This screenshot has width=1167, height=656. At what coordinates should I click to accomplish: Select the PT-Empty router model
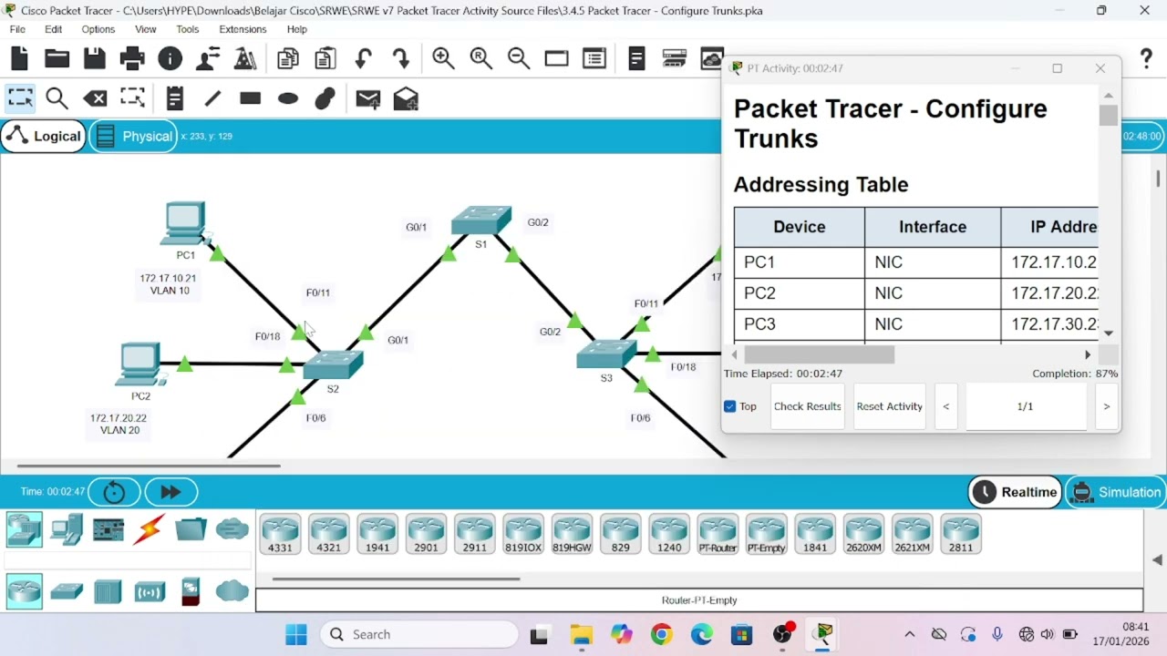pyautogui.click(x=766, y=534)
